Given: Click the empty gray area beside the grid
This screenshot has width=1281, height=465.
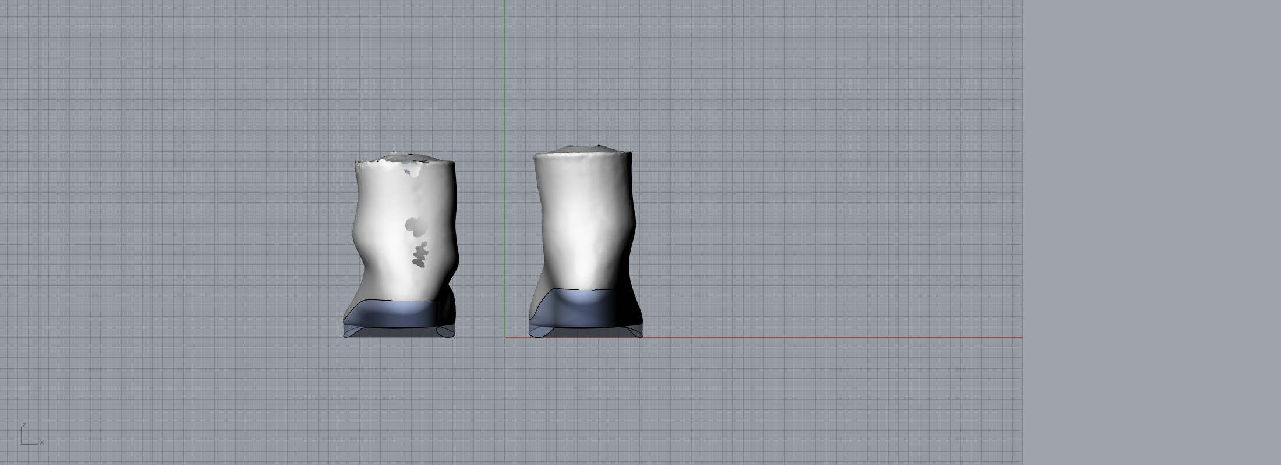Looking at the screenshot, I should point(1153,233).
